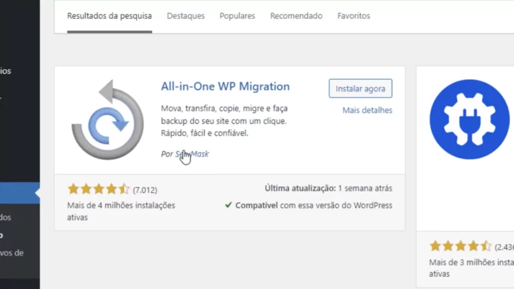Click 'Mais de 4 milhões instalações ativas'
Screen dimensions: 514x289
click(121, 211)
